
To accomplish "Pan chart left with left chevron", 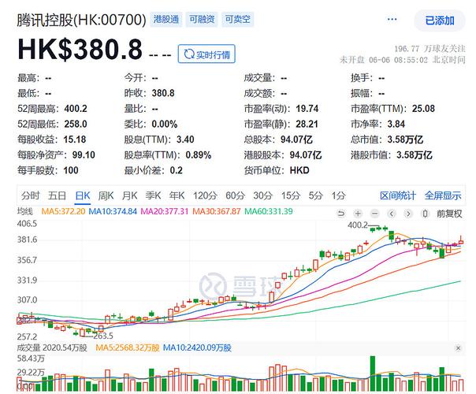I will [392, 214].
